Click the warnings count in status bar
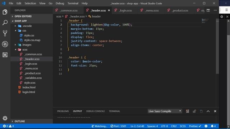This screenshot has height=129, width=230. point(11,126)
